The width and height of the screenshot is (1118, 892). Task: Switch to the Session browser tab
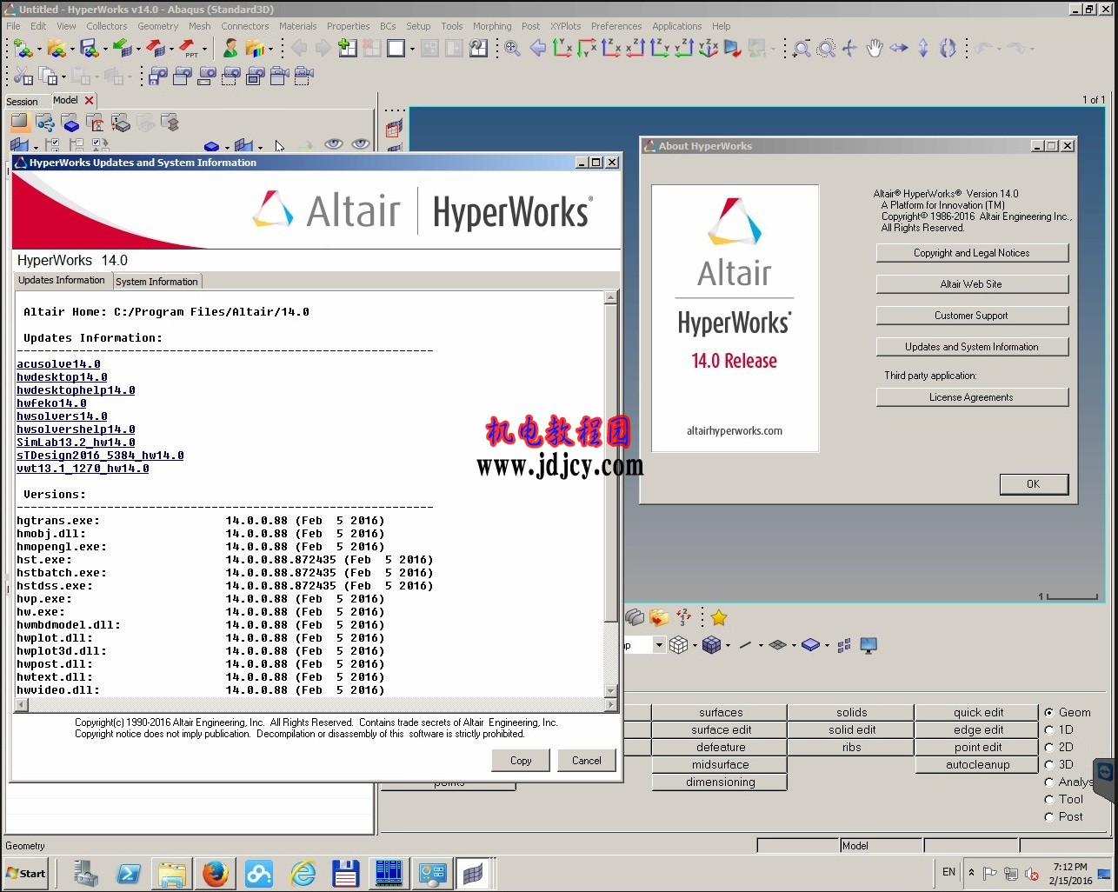click(22, 102)
